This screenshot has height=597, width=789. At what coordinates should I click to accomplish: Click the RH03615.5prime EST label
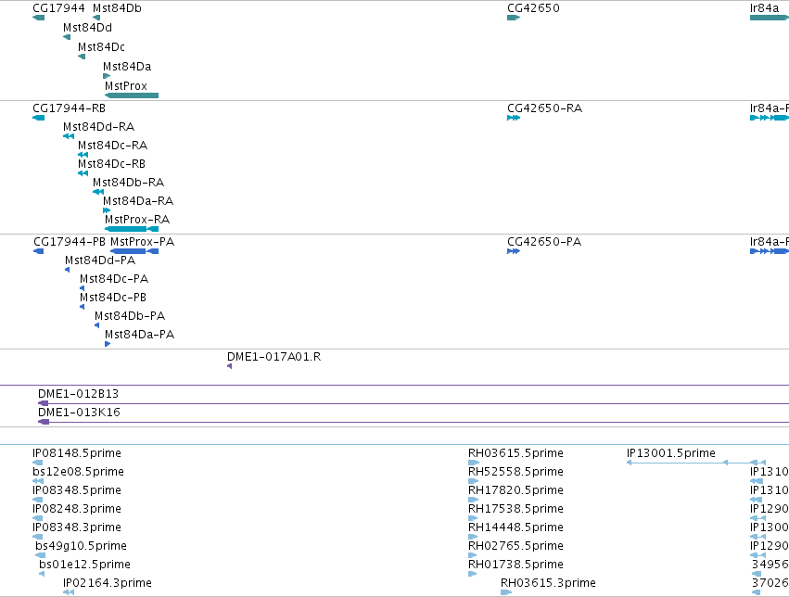point(515,453)
